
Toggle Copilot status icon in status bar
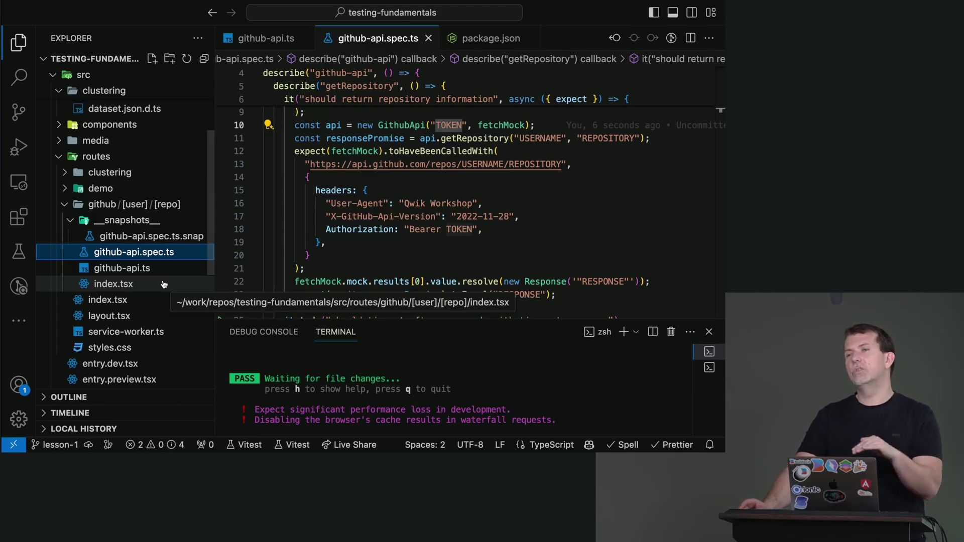click(x=589, y=445)
